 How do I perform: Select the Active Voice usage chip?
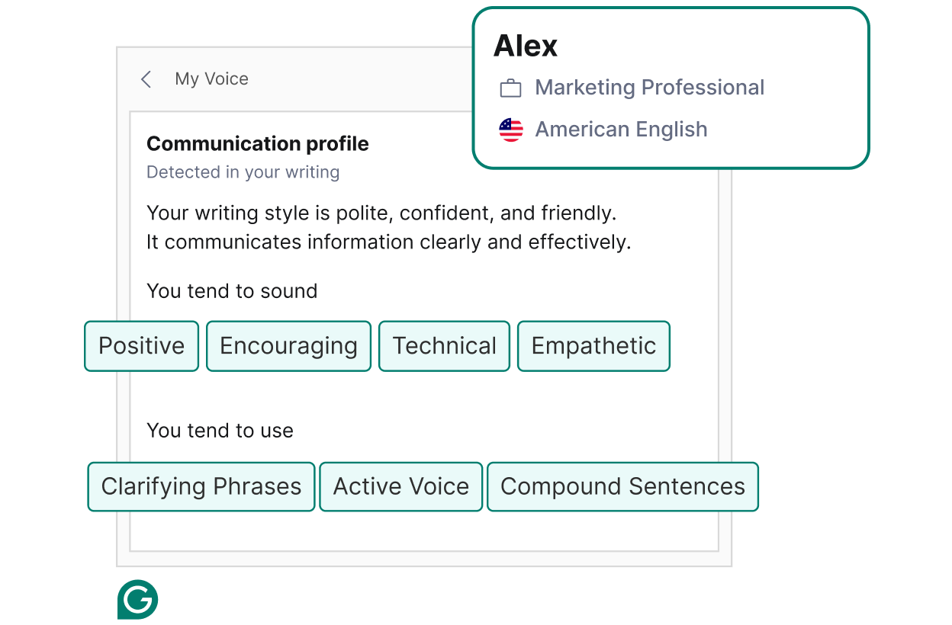(x=400, y=486)
